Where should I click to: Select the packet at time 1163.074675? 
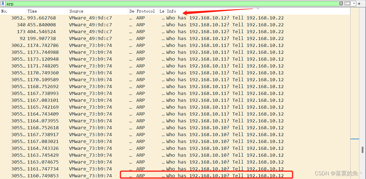175,162
